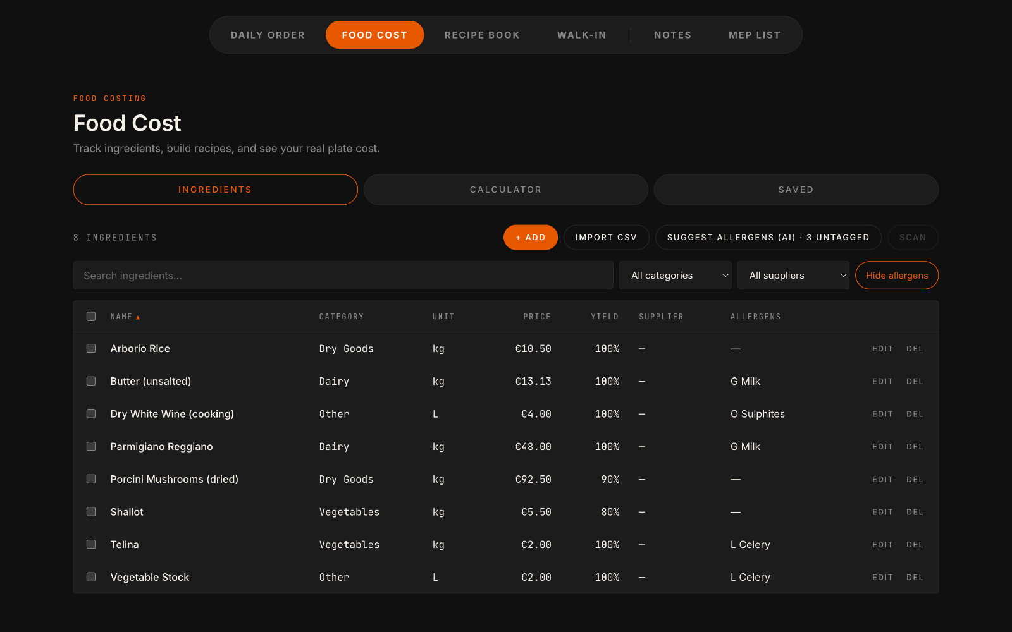Open the Notes tab

point(673,35)
